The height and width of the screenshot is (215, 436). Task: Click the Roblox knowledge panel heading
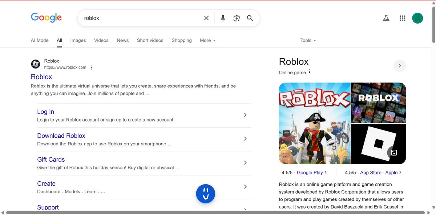coord(294,62)
